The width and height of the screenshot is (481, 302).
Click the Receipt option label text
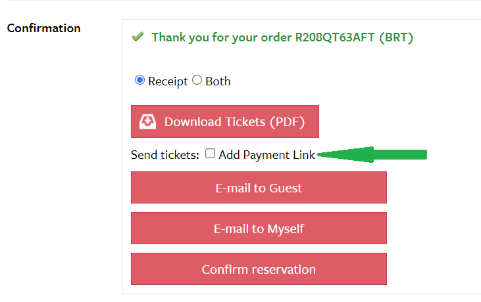click(168, 81)
